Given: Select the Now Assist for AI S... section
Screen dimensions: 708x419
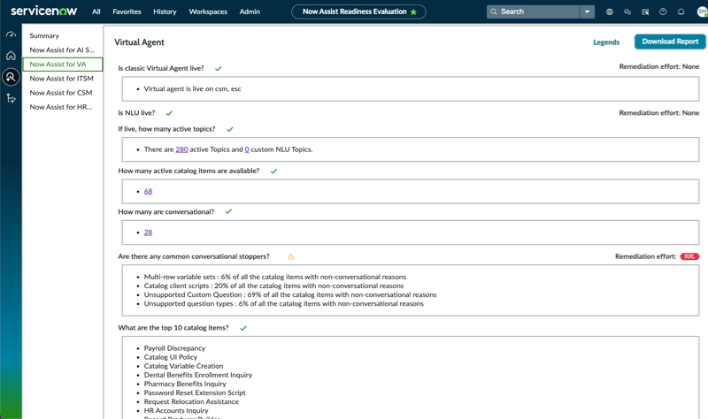Looking at the screenshot, I should [x=62, y=50].
